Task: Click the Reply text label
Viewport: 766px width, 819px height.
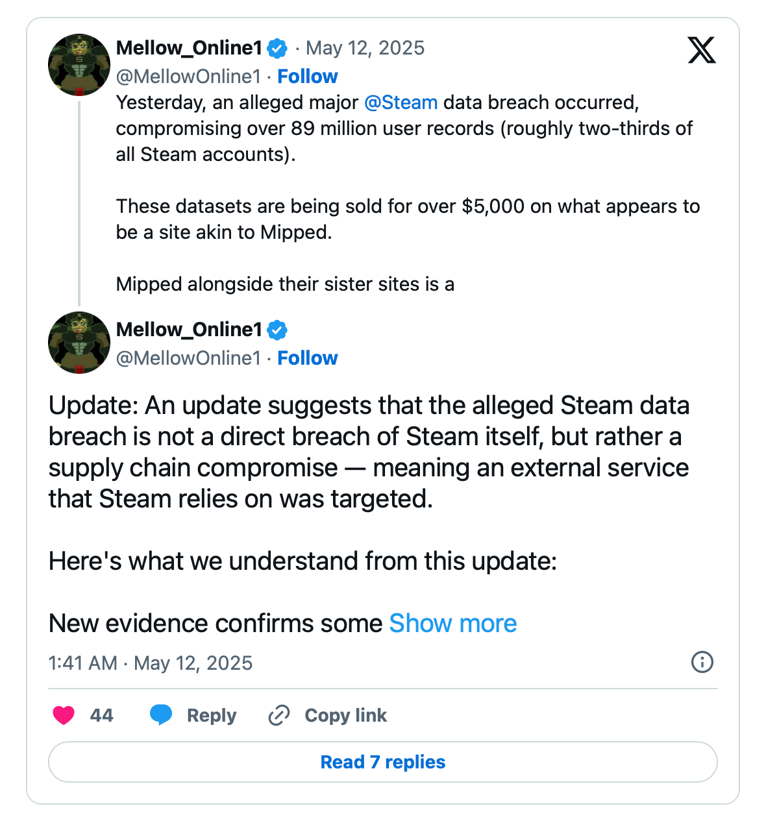Action: click(212, 715)
